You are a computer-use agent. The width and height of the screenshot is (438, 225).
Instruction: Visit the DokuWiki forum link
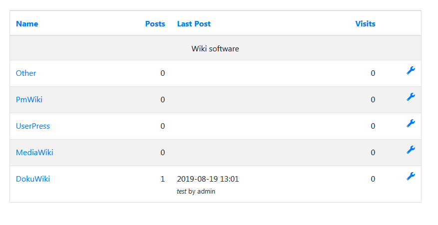(32, 179)
